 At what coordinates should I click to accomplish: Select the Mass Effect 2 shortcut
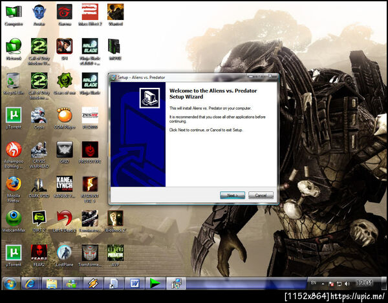90,16
